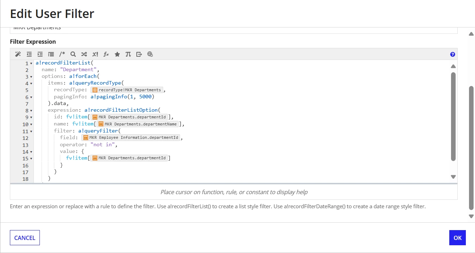The image size is (475, 253).
Task: Click the departmentName field icon on line 10
Action: click(x=101, y=124)
